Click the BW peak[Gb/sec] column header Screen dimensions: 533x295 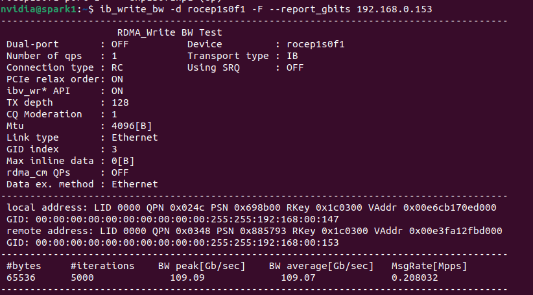coord(202,266)
